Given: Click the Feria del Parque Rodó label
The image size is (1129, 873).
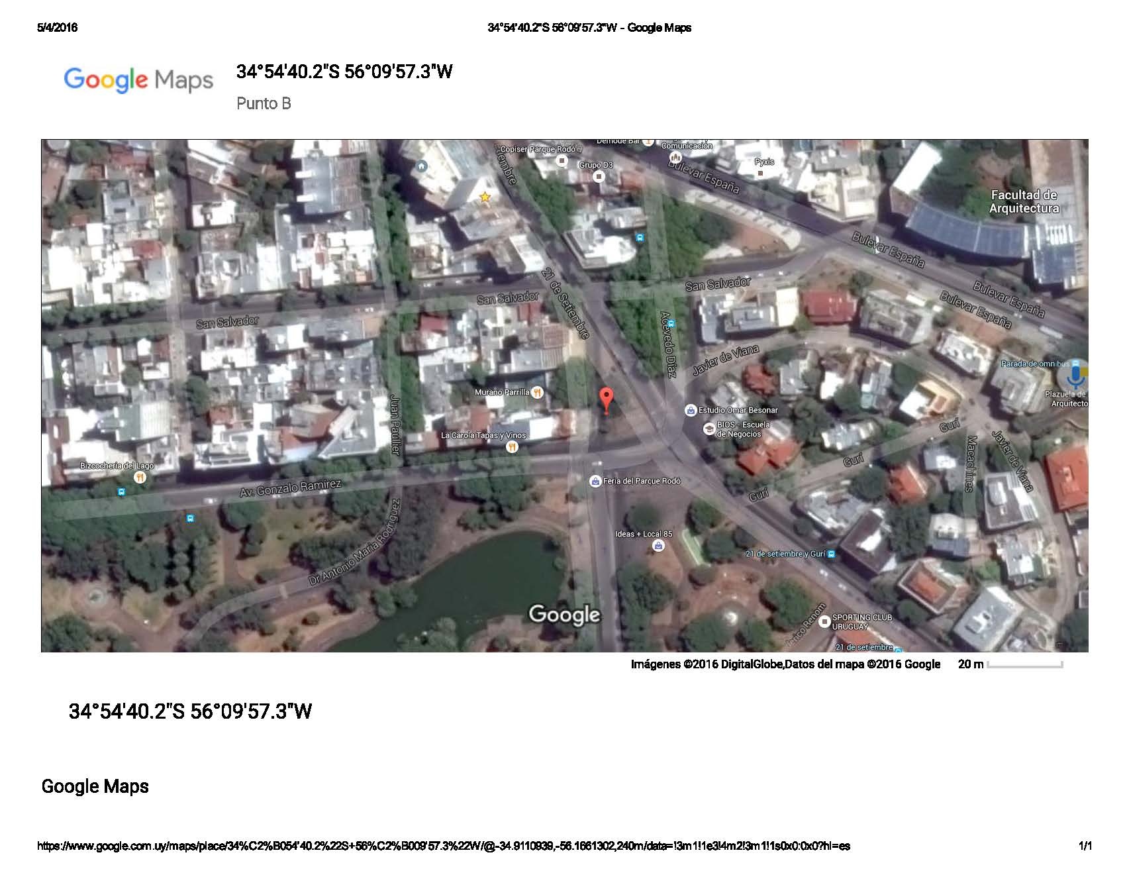Looking at the screenshot, I should [x=642, y=481].
